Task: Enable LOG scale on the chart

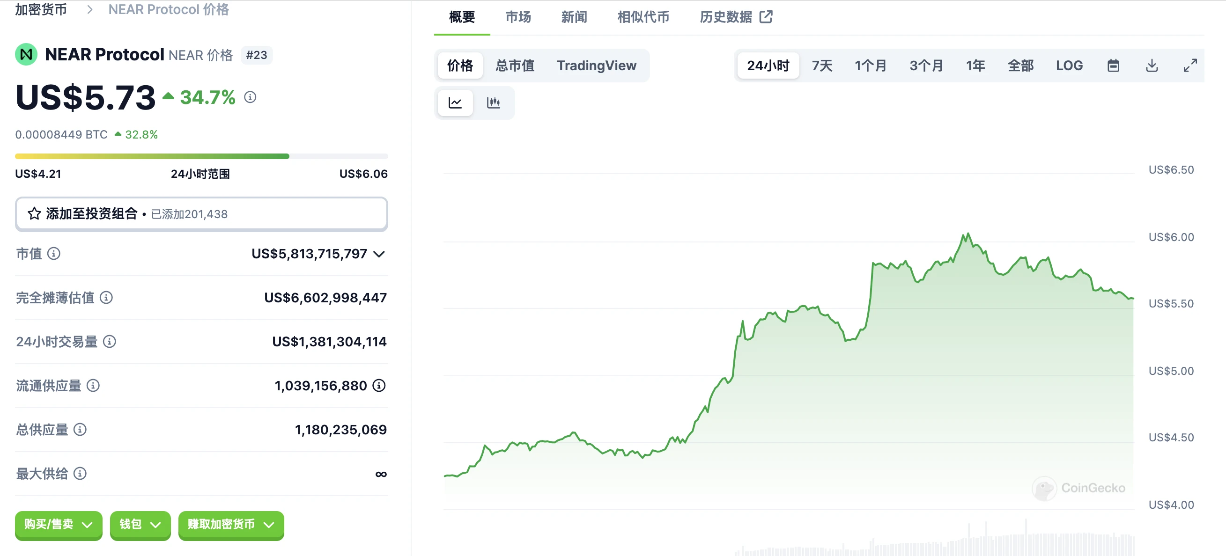Action: point(1070,65)
